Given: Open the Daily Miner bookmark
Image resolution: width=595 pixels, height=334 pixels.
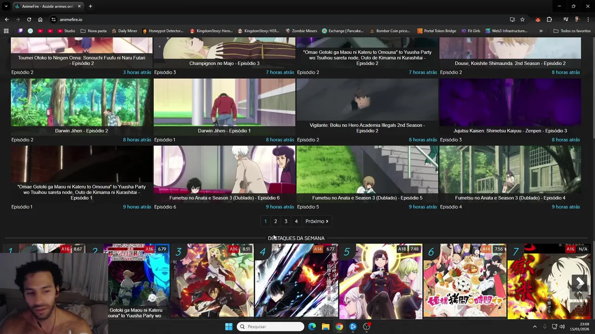Looking at the screenshot, I should (124, 31).
